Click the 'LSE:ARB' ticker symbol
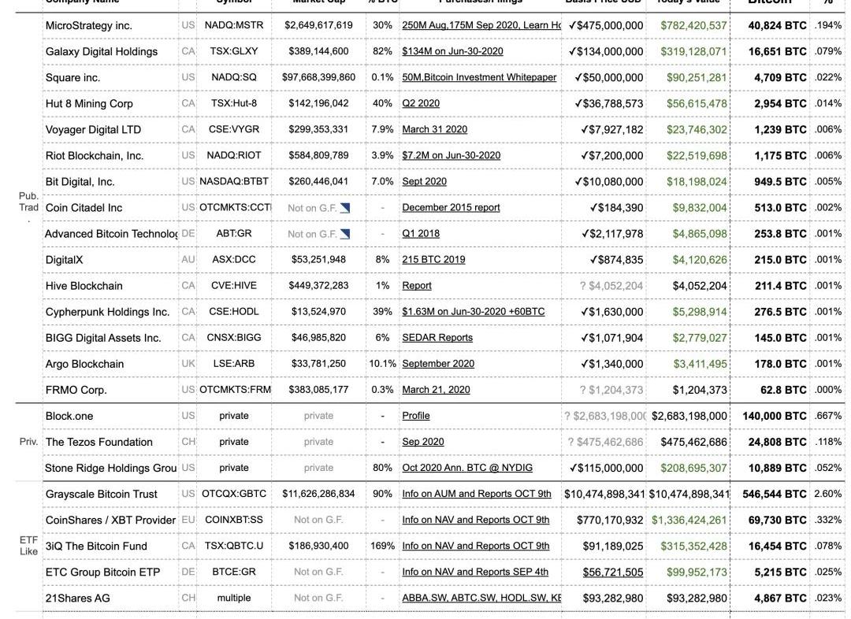The image size is (851, 619). point(234,364)
